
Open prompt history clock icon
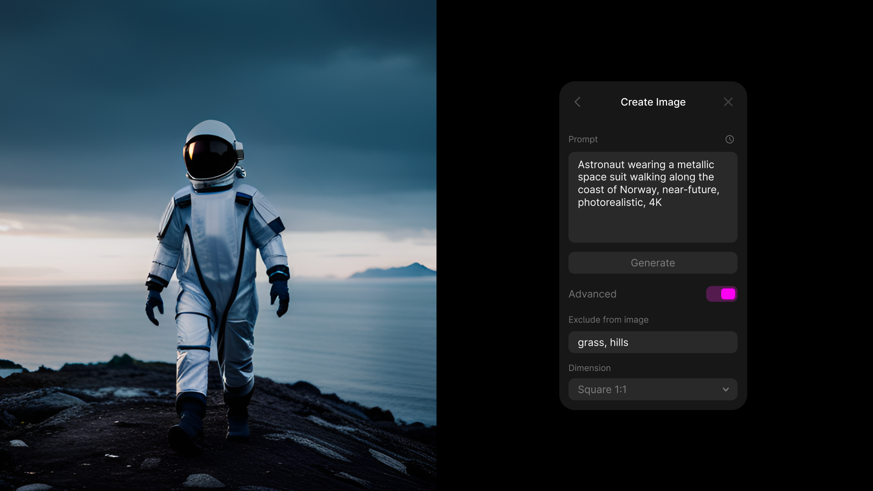pyautogui.click(x=729, y=140)
